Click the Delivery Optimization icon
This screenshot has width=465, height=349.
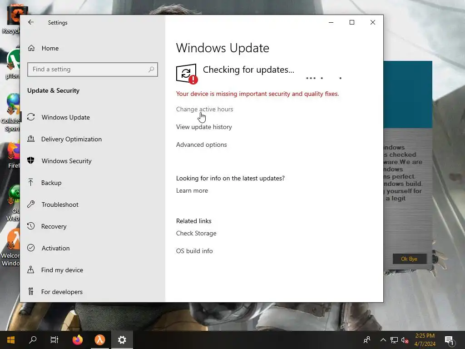31,139
